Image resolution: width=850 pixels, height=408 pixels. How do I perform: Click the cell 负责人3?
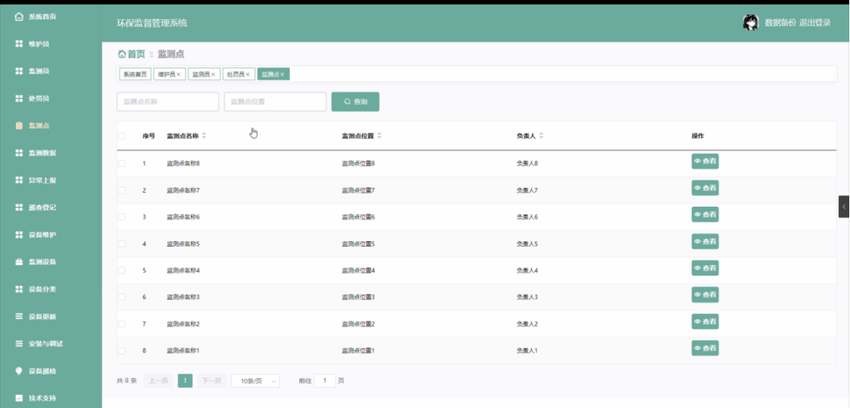coord(527,297)
